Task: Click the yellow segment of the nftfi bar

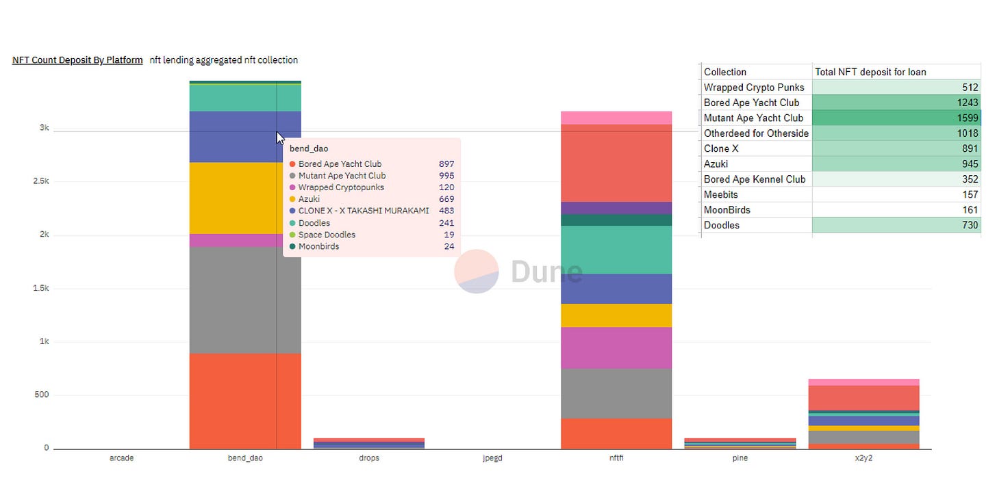Action: point(616,315)
